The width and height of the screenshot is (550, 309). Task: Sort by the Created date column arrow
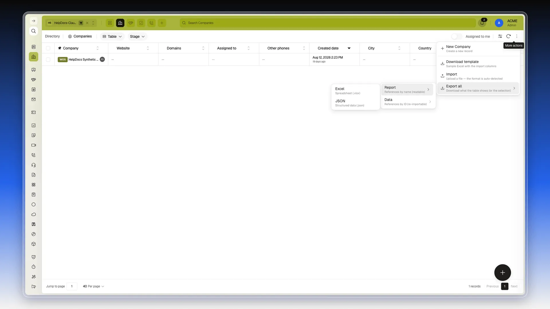pos(349,48)
